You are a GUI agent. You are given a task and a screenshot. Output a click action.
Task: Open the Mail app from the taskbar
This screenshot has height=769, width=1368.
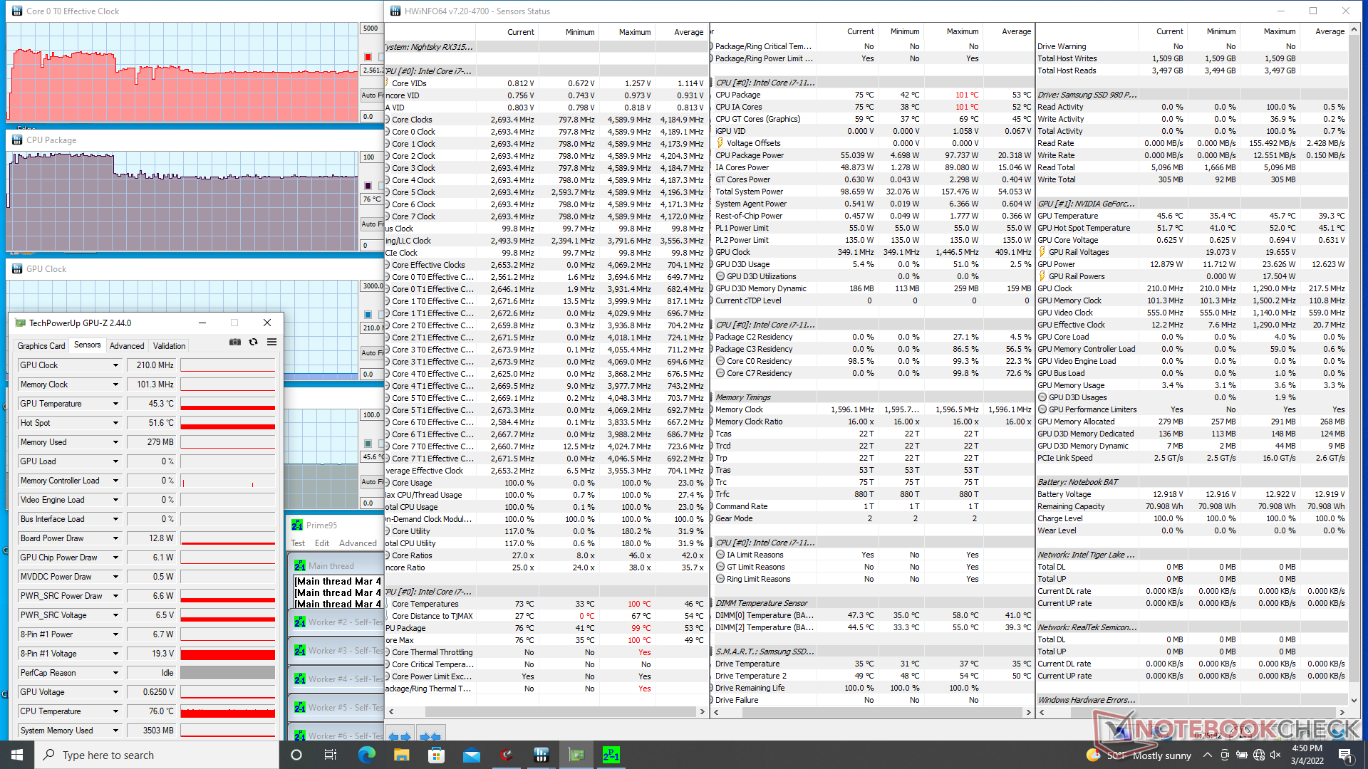471,755
